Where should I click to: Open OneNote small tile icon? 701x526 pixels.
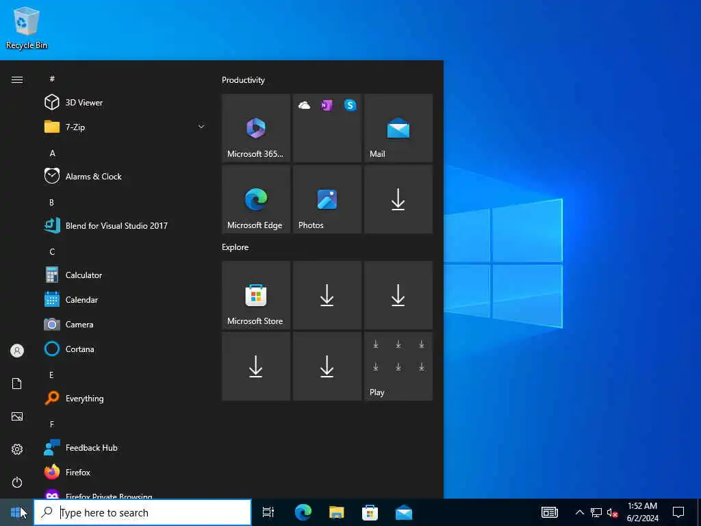tap(327, 105)
